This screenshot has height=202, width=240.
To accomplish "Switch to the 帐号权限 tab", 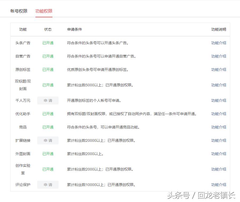I will [x=19, y=11].
